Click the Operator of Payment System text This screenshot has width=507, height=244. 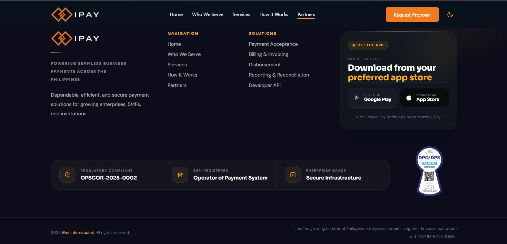point(230,178)
